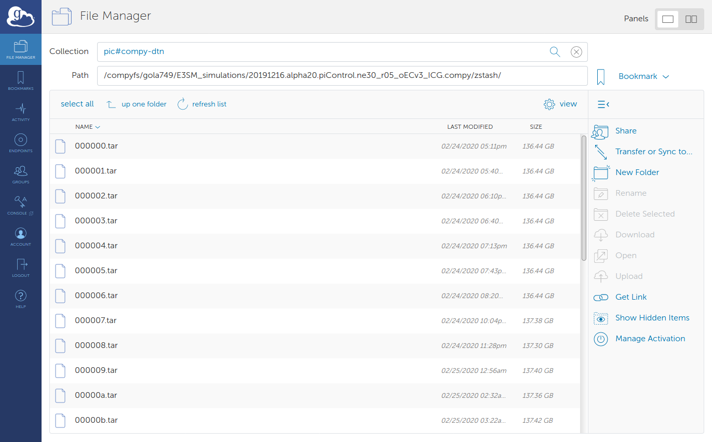The height and width of the screenshot is (442, 712).
Task: Click Manage Activation
Action: coord(650,339)
